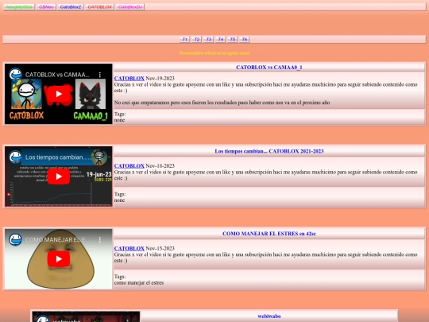Click CATOBLOX author link dated Nov-19-2023

(x=129, y=78)
